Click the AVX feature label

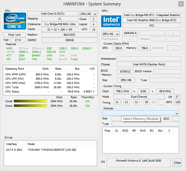click(62, 52)
